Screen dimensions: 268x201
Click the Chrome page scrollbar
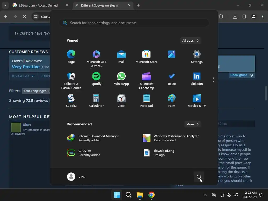[x=266, y=93]
